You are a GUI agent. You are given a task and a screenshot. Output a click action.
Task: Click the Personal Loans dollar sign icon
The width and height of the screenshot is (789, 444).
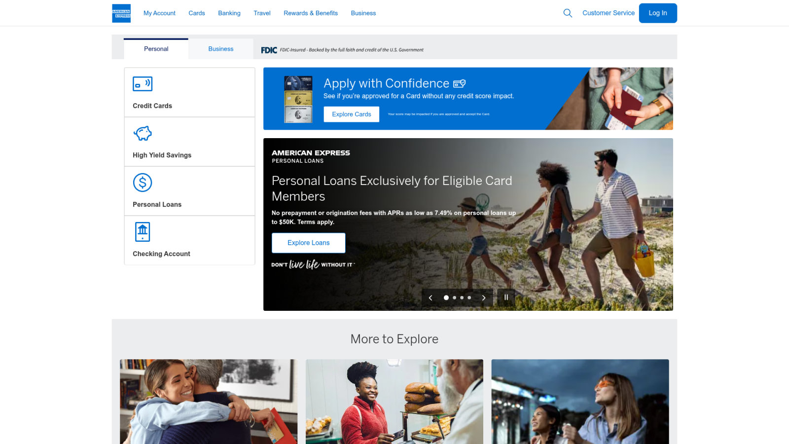[143, 183]
